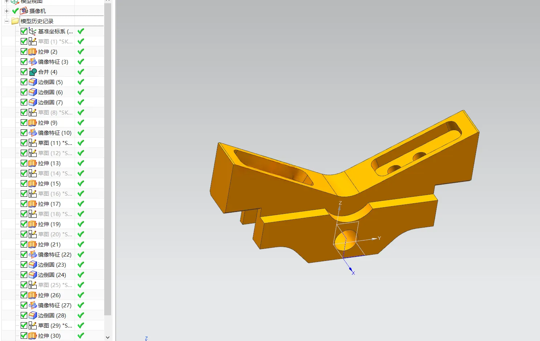Select the Z axis label of the datum coordinate system
The image size is (540, 341).
tap(340, 203)
